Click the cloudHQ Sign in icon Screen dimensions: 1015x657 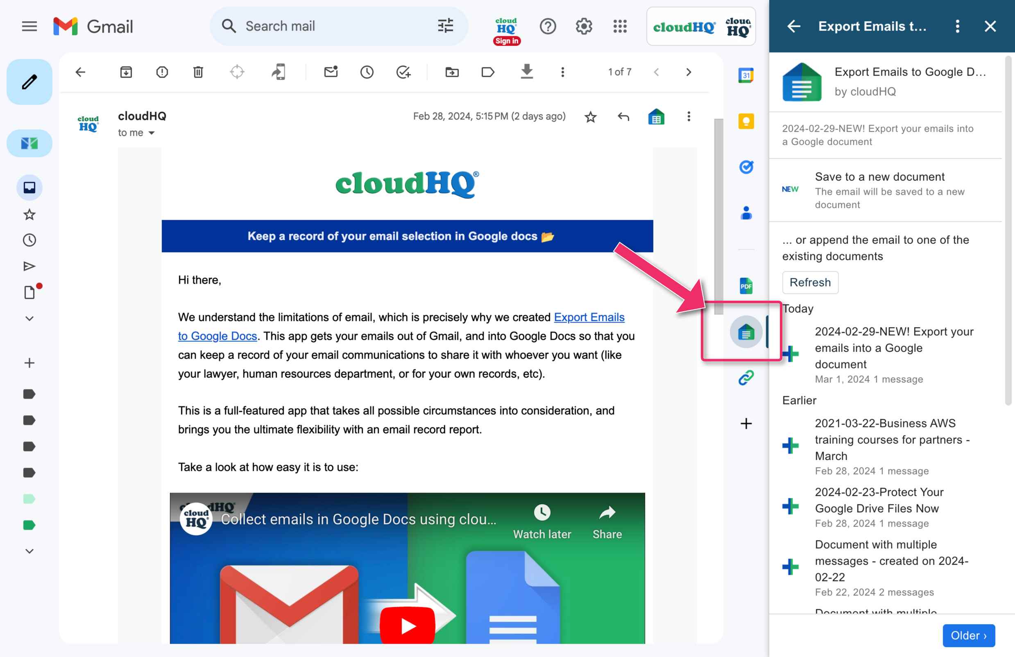[506, 31]
